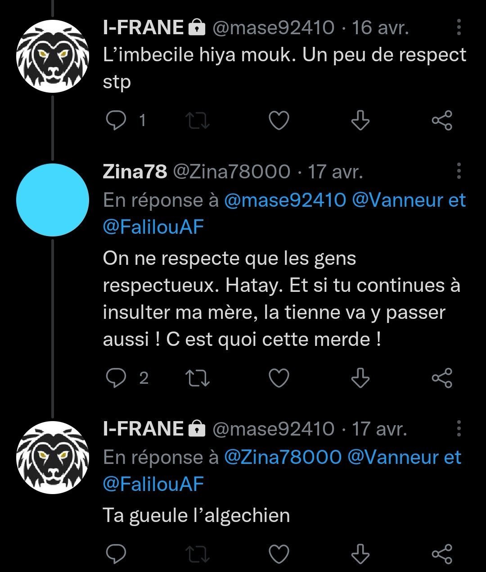Open more options on first I-FRANE tweet
The image size is (486, 572).
(x=459, y=27)
